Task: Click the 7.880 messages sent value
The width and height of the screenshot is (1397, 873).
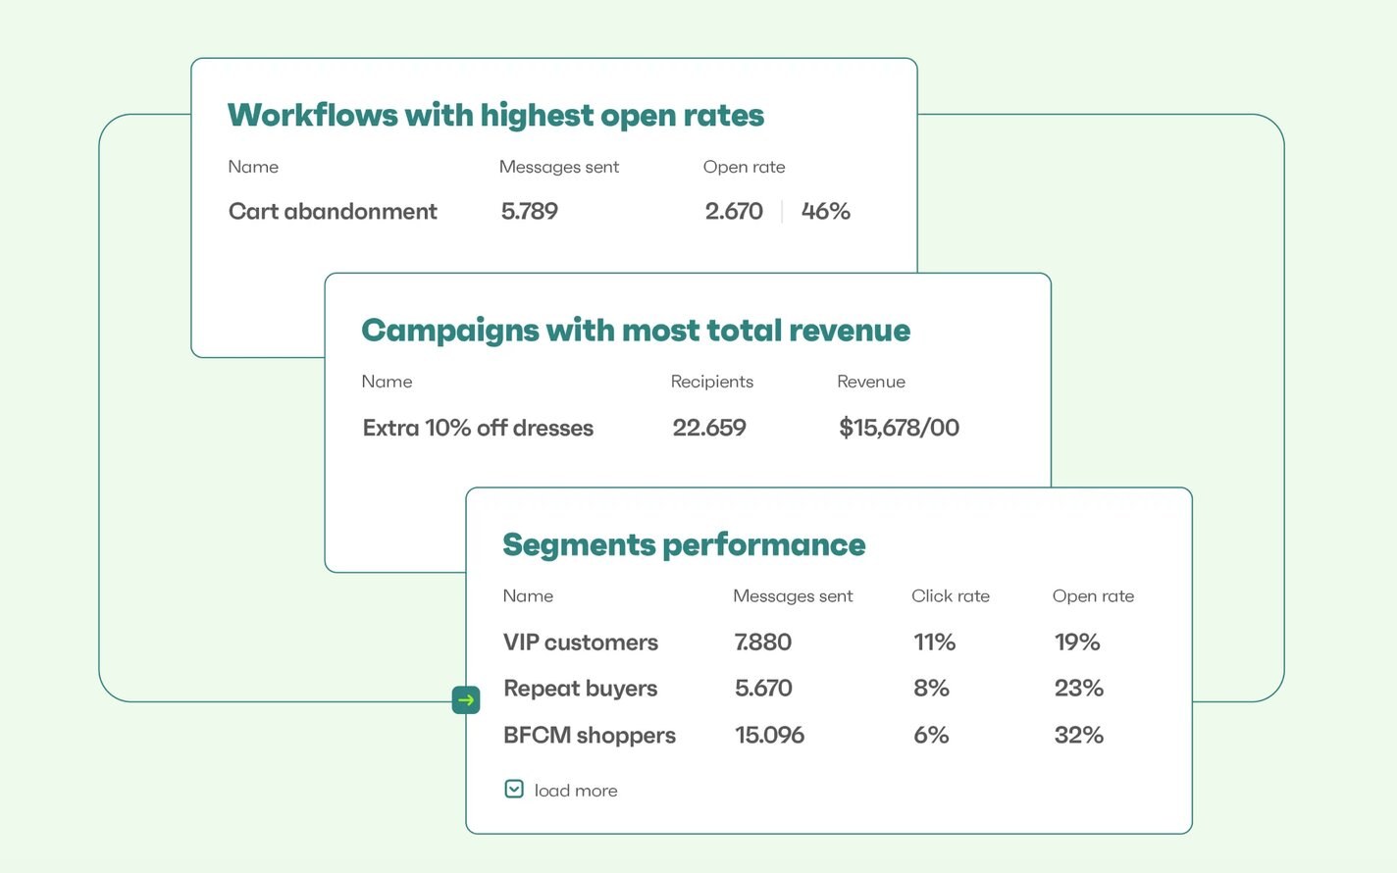Action: pos(763,642)
